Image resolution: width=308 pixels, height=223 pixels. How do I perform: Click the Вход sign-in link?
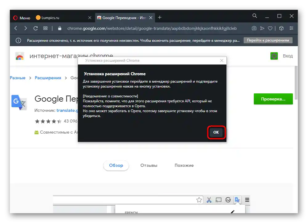(288, 56)
